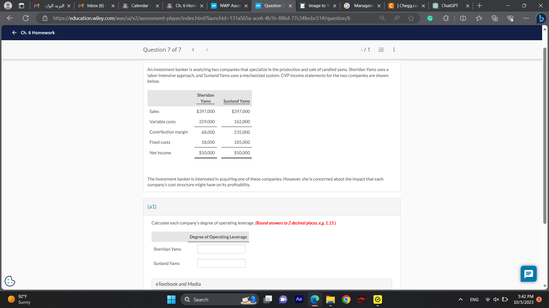Toggle split screen view in browser
Image resolution: width=549 pixels, height=308 pixels.
pyautogui.click(x=463, y=18)
